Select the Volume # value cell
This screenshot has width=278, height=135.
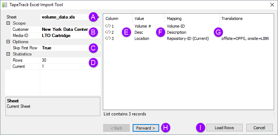coord(143,26)
